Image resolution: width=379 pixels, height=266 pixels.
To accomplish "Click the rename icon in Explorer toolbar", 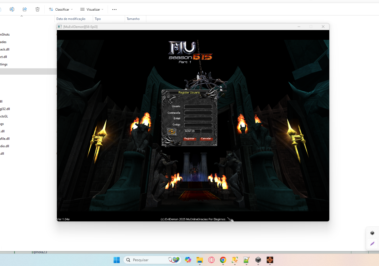I will tap(12, 9).
